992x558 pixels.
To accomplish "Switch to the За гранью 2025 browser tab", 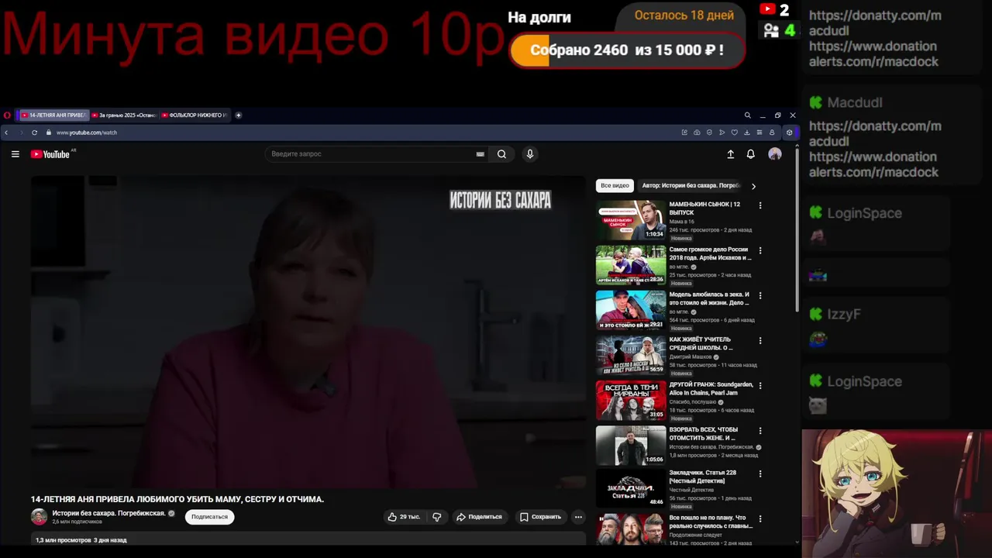I will click(x=123, y=115).
